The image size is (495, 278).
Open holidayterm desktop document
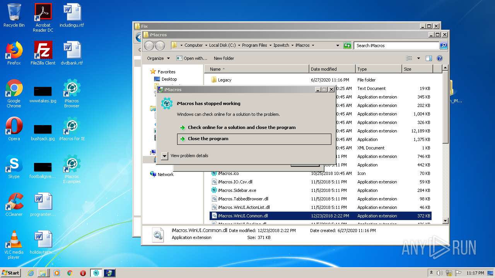coord(43,242)
